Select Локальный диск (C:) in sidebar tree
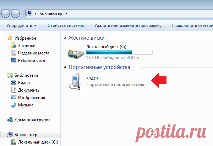This screenshot has width=213, height=146. 38,142
